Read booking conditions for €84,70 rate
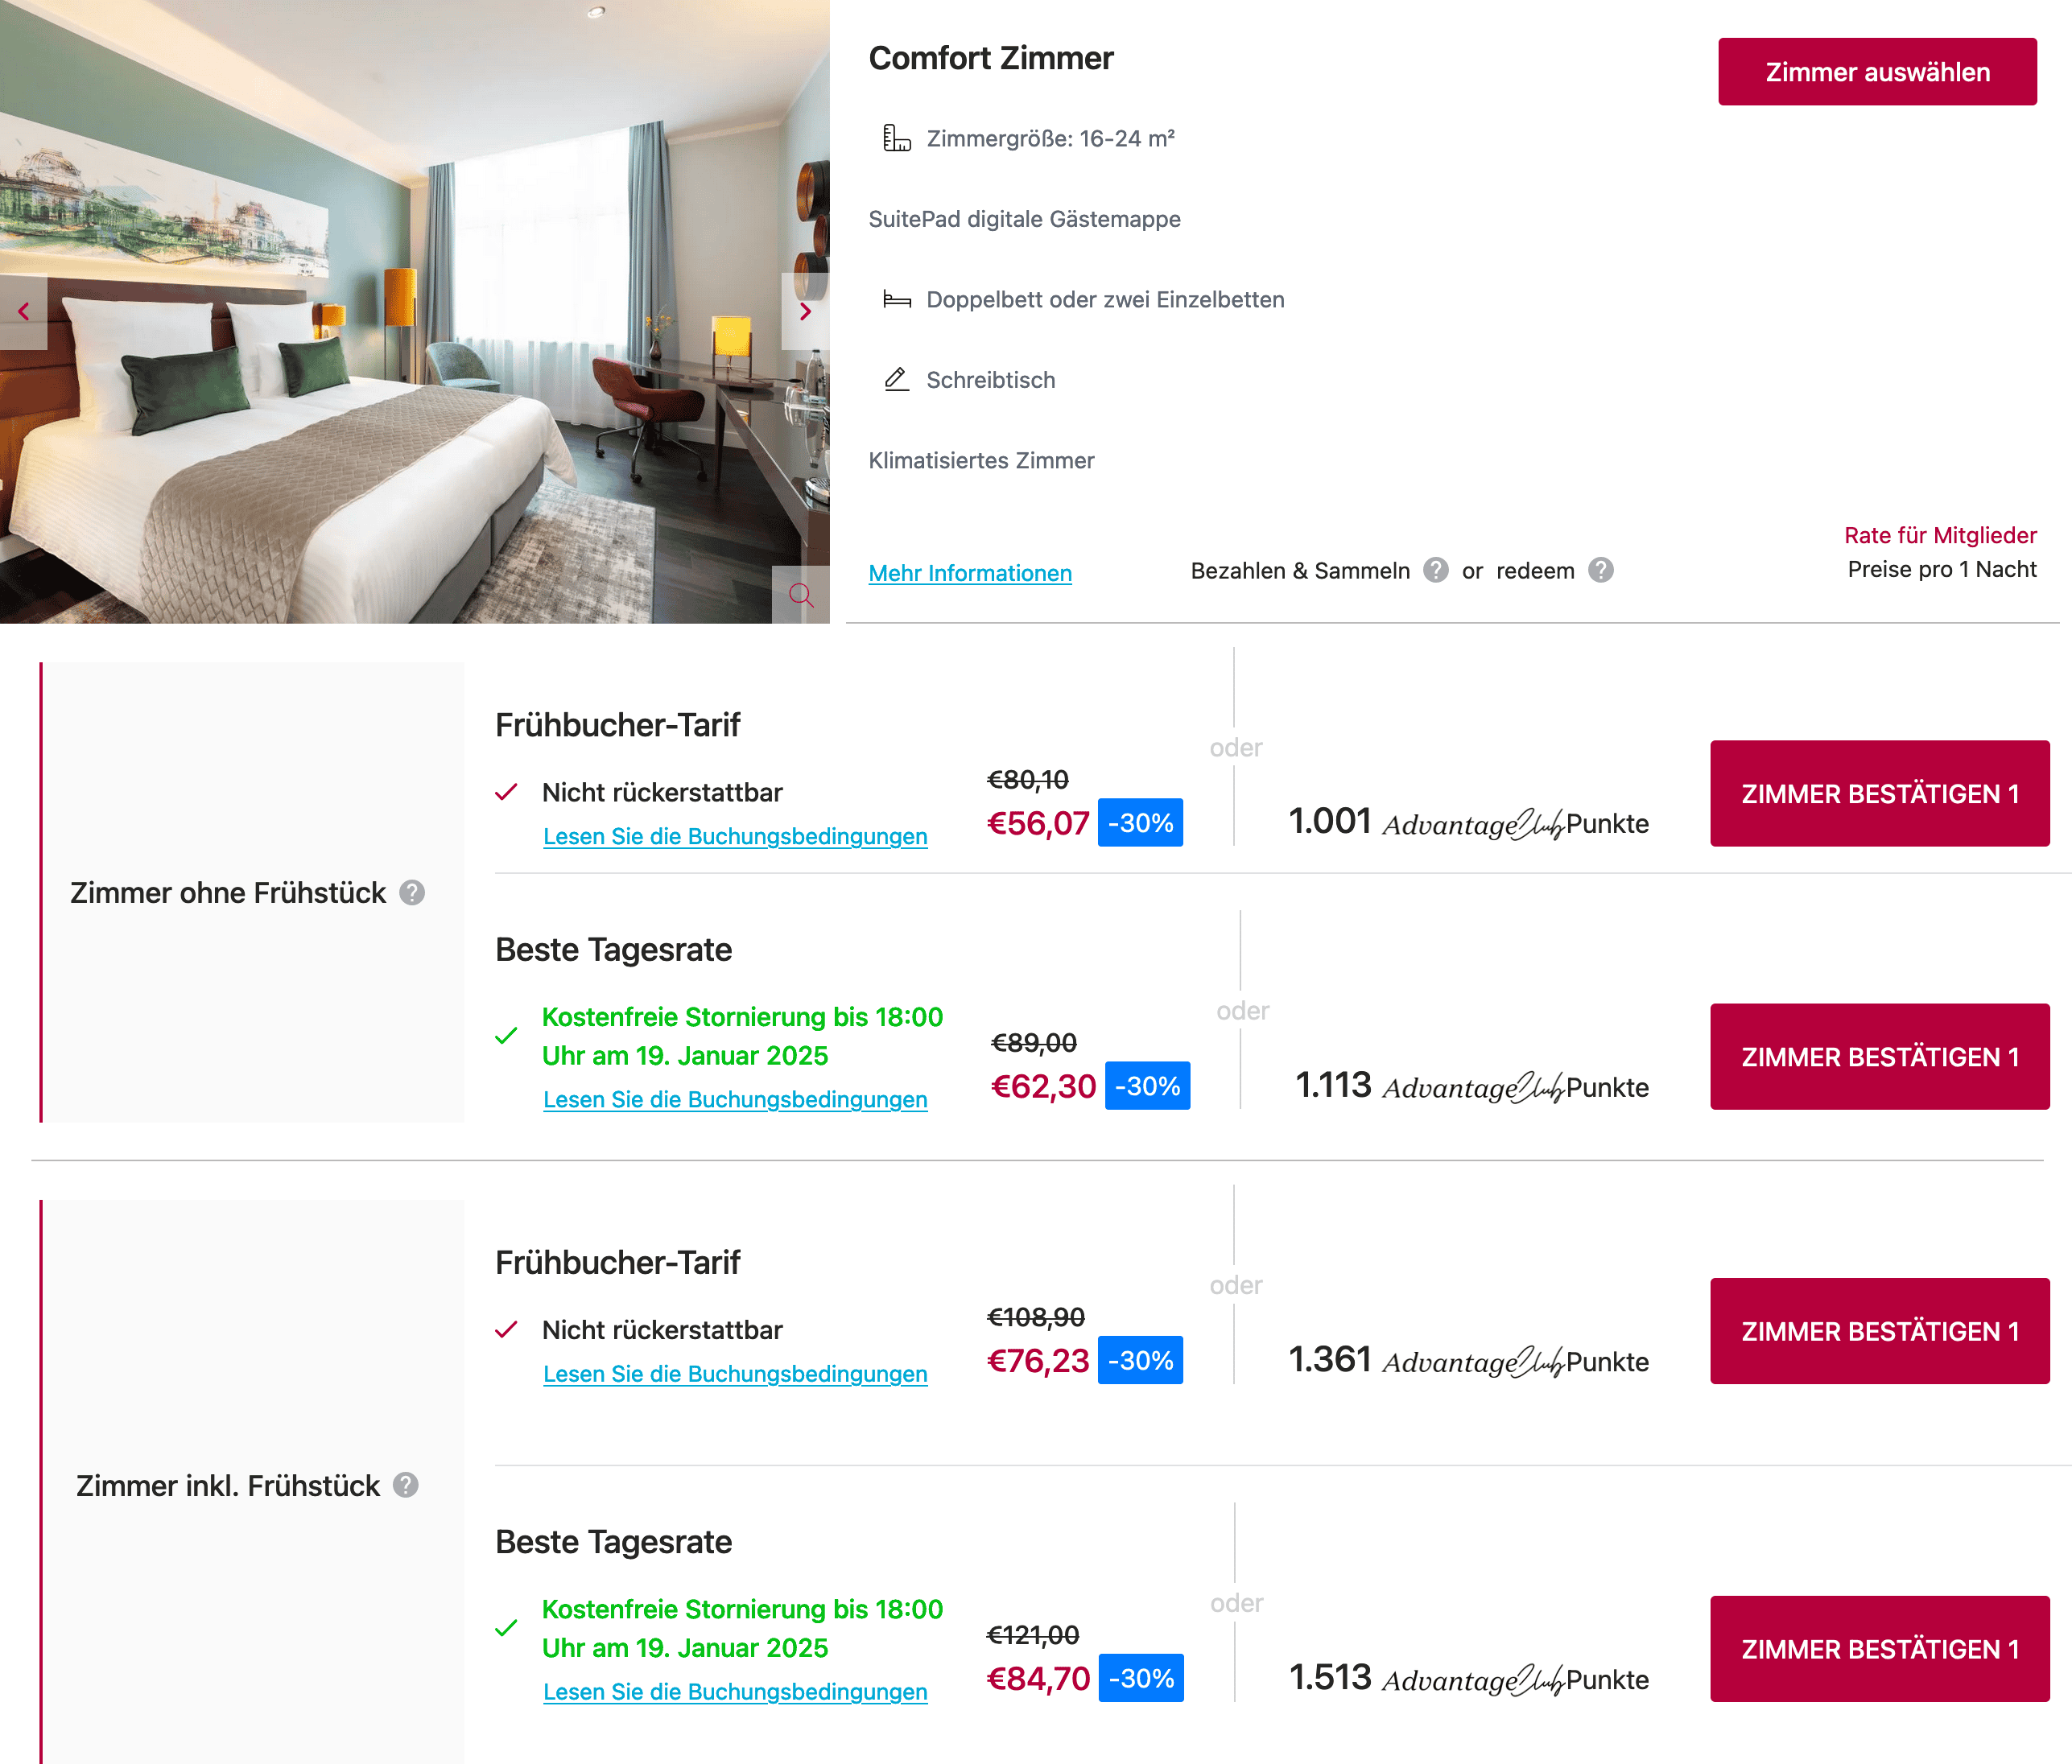Viewport: 2072px width, 1764px height. (x=735, y=1692)
